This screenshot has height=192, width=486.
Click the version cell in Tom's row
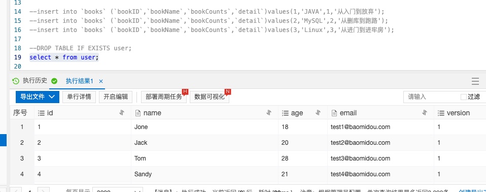pyautogui.click(x=460, y=158)
